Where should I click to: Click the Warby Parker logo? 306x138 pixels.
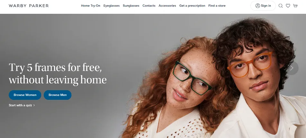[29, 6]
